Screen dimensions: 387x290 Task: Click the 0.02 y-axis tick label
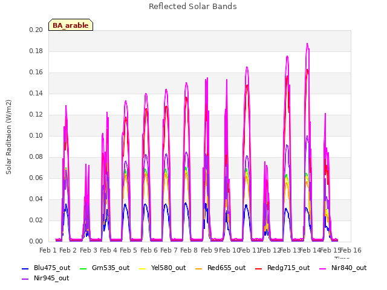pyautogui.click(x=36, y=220)
